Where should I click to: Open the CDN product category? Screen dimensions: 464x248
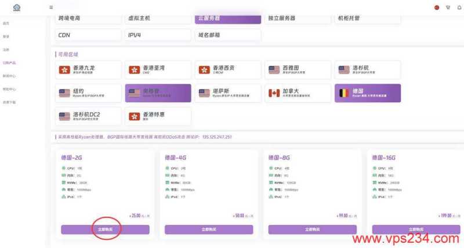(89, 35)
